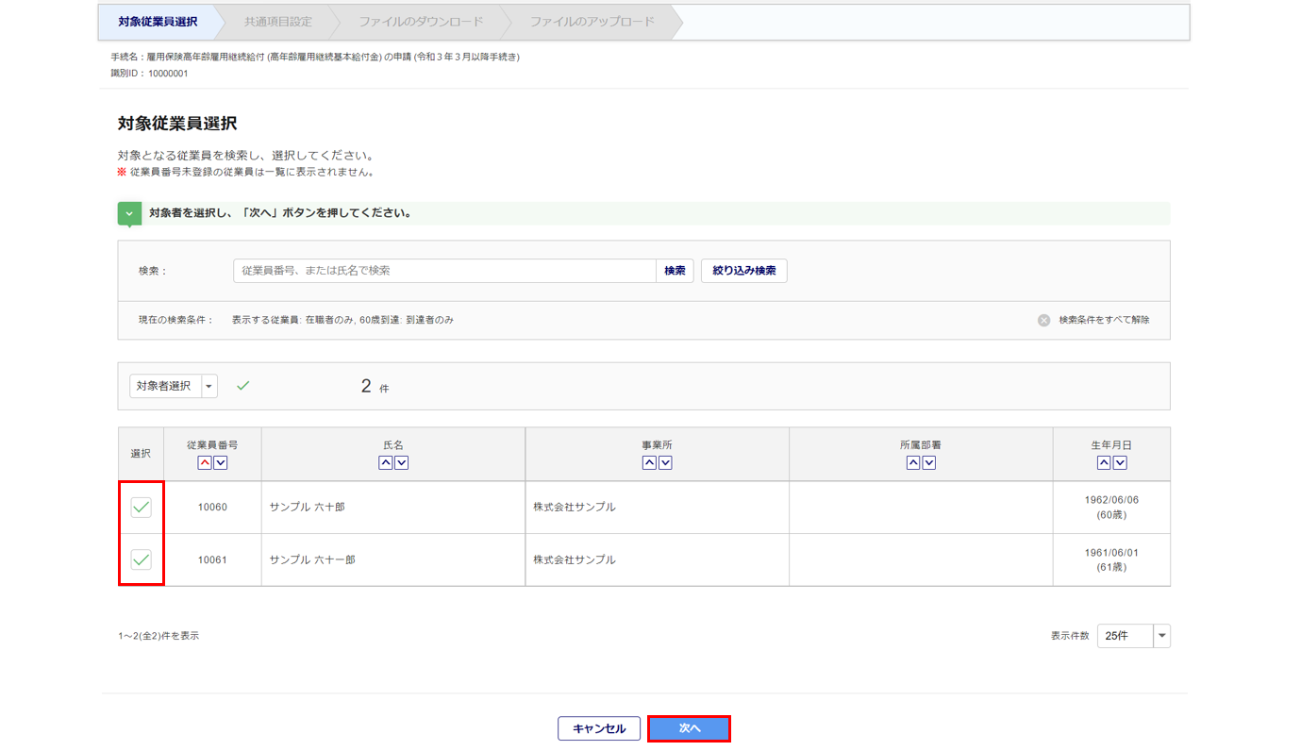Click 検索条件をすべて解除 link
The image size is (1301, 751).
point(1104,320)
